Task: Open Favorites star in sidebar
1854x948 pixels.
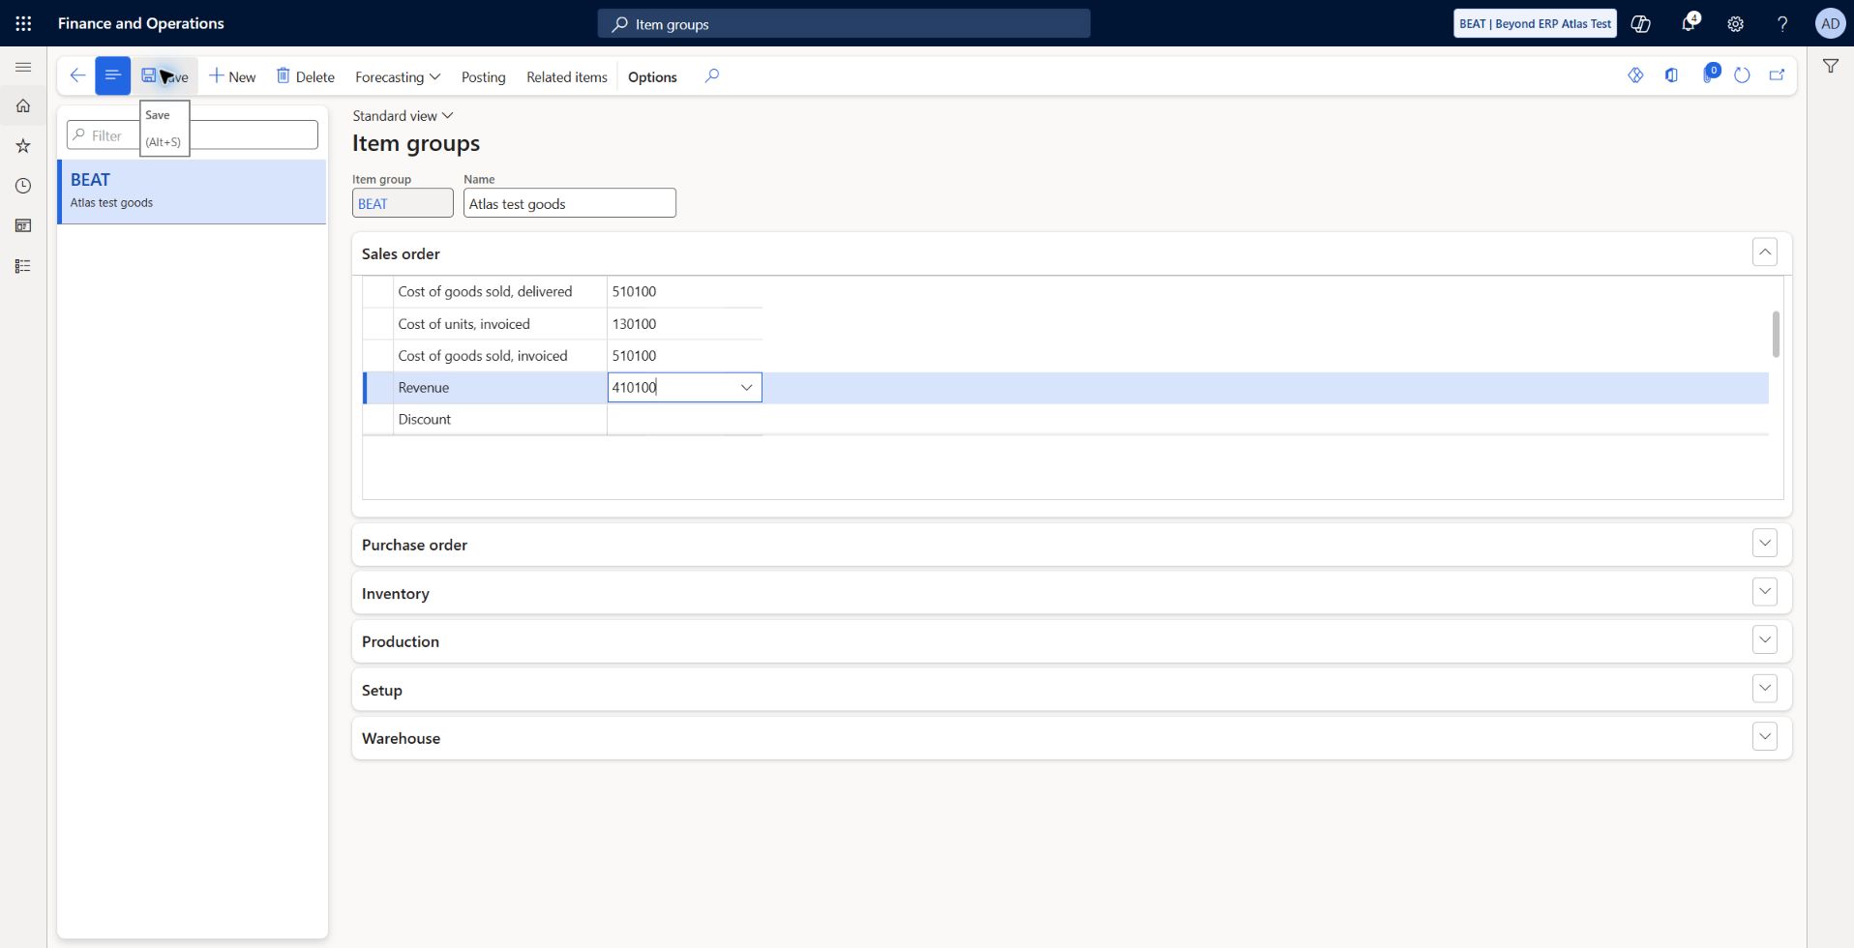Action: [23, 146]
